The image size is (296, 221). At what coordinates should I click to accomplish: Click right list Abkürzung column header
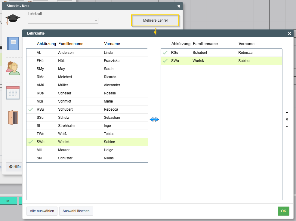click(x=181, y=44)
